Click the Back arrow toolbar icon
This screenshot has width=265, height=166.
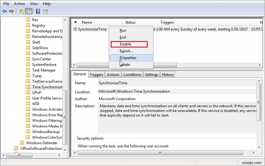pos(4,12)
